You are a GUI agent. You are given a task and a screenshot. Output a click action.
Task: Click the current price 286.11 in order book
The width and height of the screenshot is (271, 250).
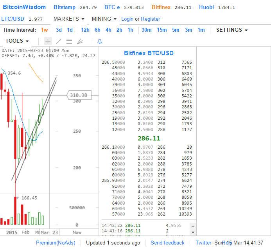(149, 138)
